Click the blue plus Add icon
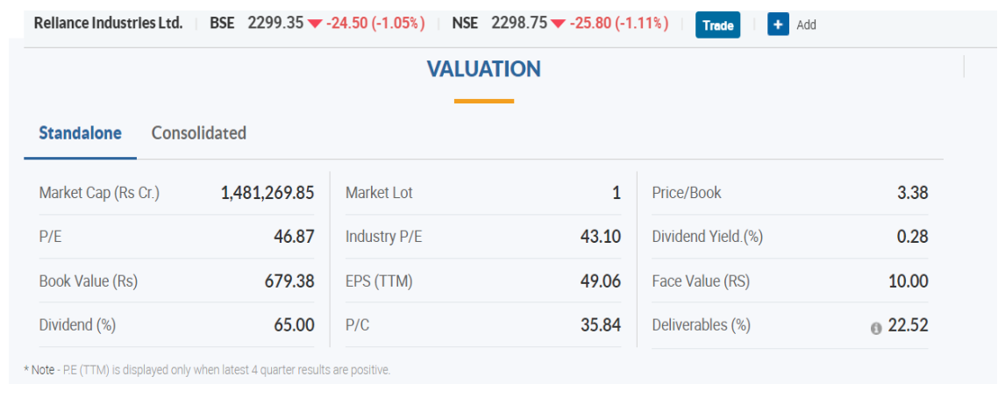 click(x=778, y=25)
